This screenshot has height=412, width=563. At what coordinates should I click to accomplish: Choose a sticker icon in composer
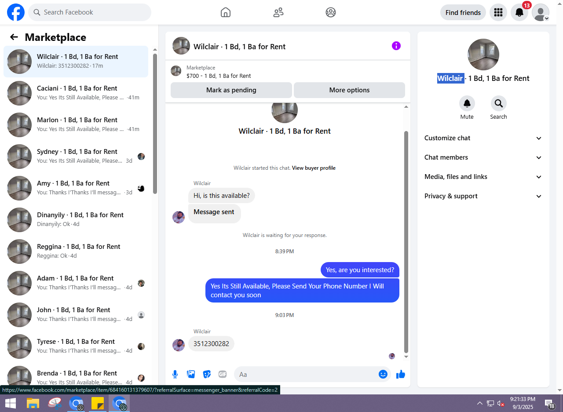pos(207,374)
